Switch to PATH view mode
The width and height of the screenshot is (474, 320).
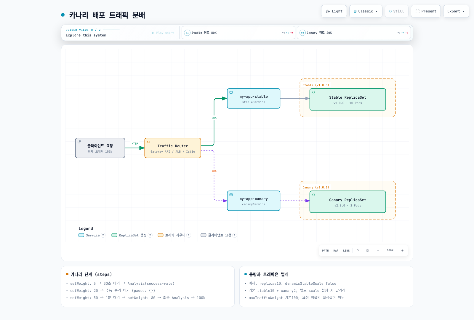(325, 251)
